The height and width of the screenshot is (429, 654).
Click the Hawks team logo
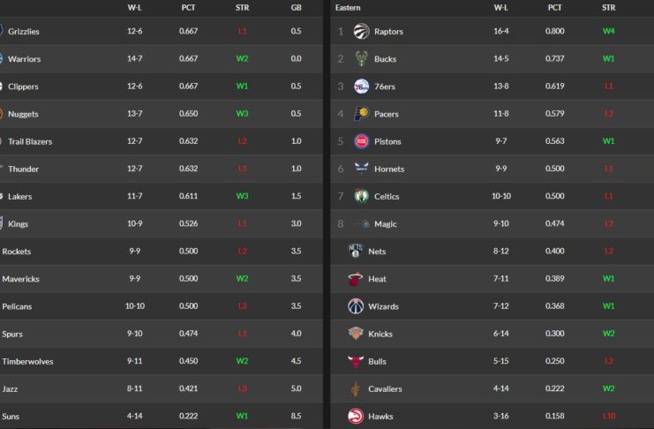point(356,416)
